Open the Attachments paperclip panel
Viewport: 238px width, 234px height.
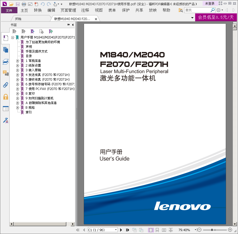[6, 85]
